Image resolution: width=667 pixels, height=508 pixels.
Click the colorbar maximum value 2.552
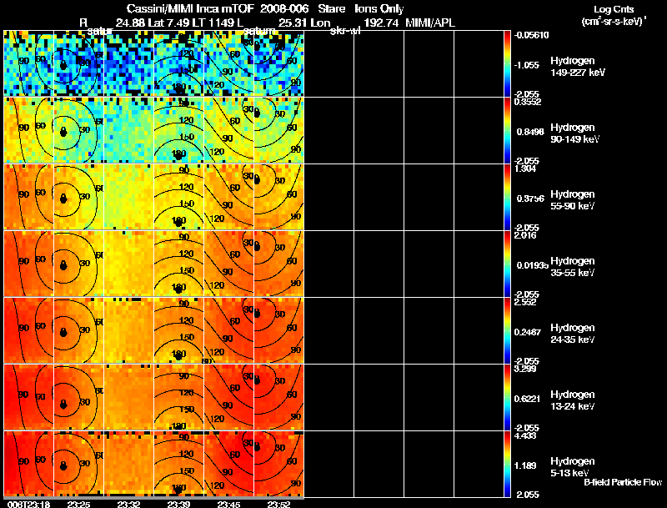pyautogui.click(x=525, y=302)
